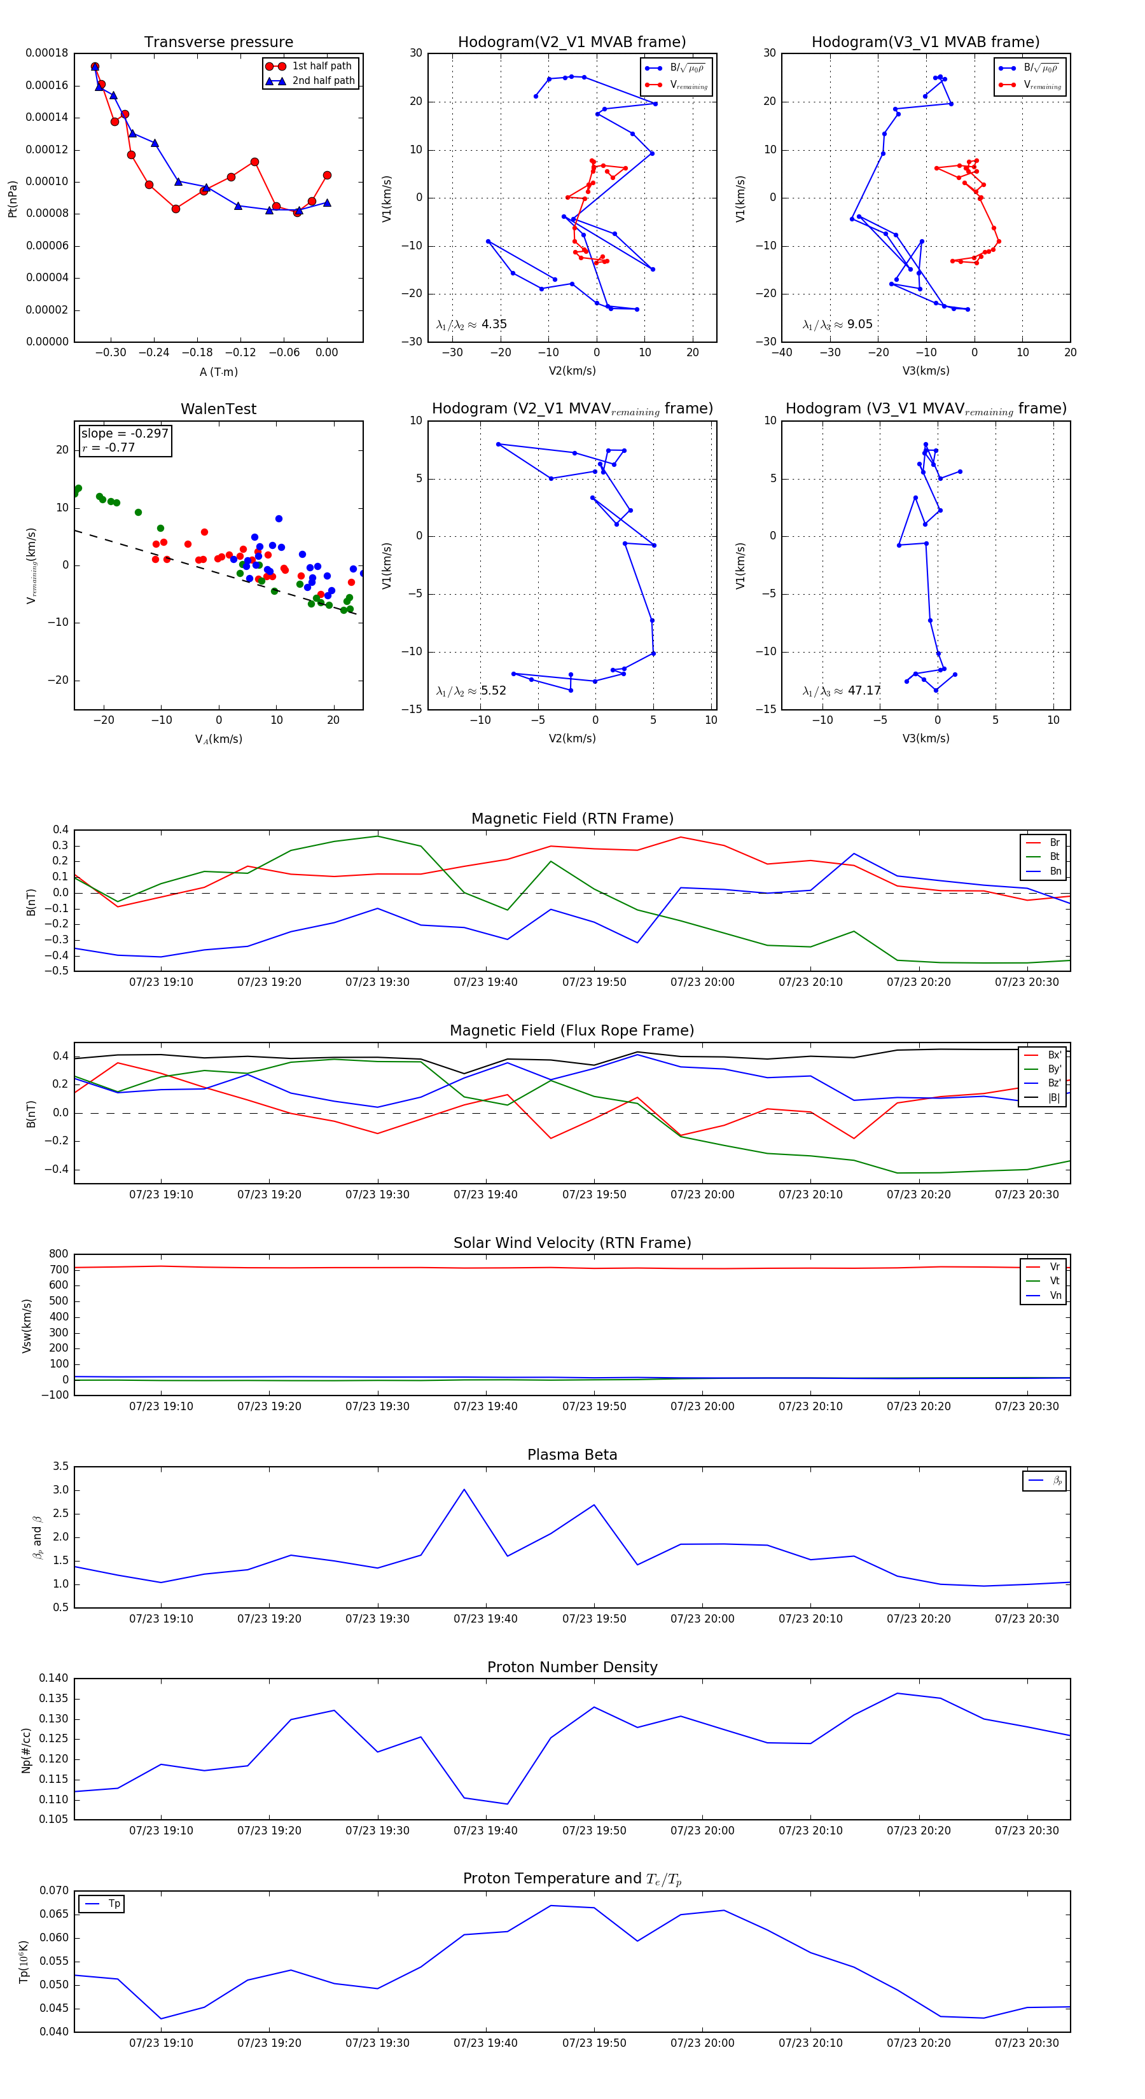This screenshot has height=2099, width=1145.
Task: Select the '2nd half path' legend entry
Action: pyautogui.click(x=310, y=81)
